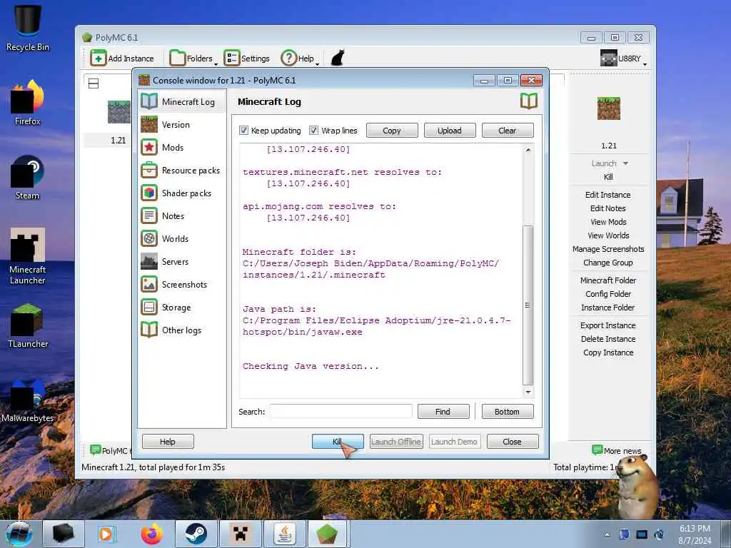Click the log scroll up arrow
731x548 pixels.
528,150
